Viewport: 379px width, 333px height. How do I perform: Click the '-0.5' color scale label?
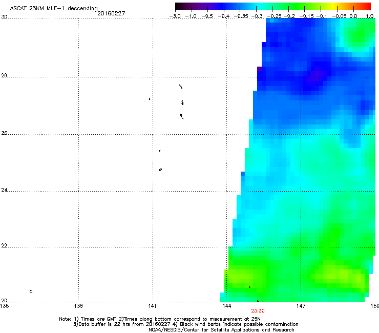click(207, 16)
